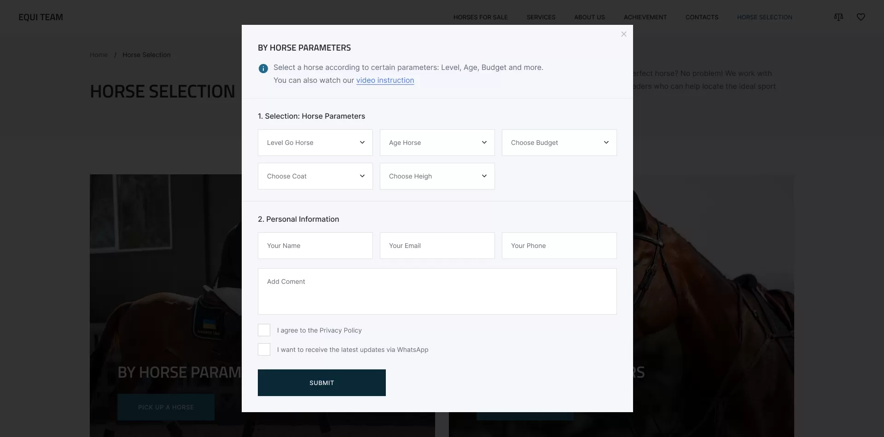Open the Contacts menu item
The height and width of the screenshot is (437, 884).
pyautogui.click(x=702, y=17)
